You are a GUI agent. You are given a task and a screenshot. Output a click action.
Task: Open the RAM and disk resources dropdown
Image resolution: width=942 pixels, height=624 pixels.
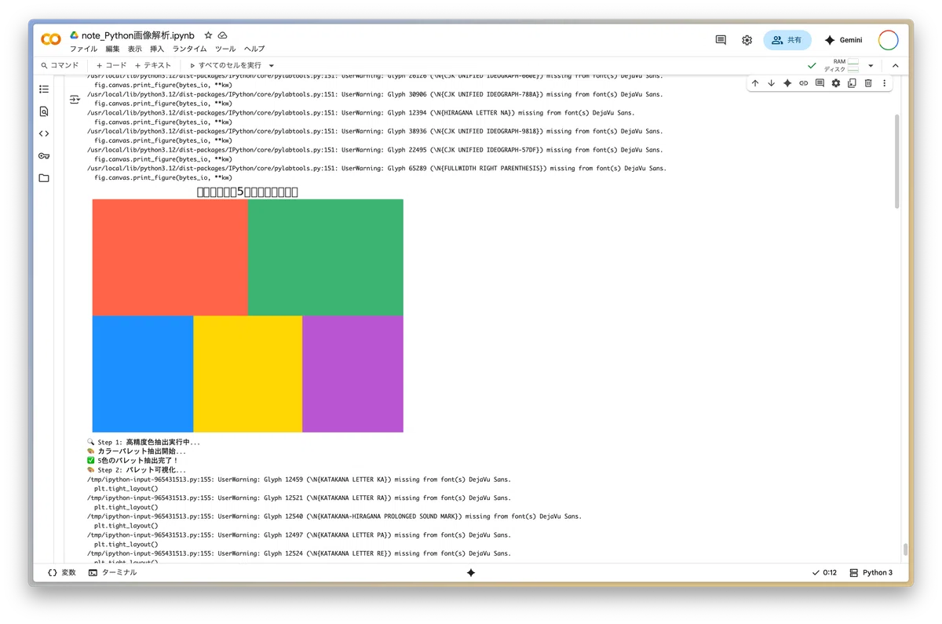(x=871, y=65)
